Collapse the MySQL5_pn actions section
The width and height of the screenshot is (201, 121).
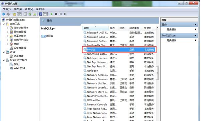[195, 36]
